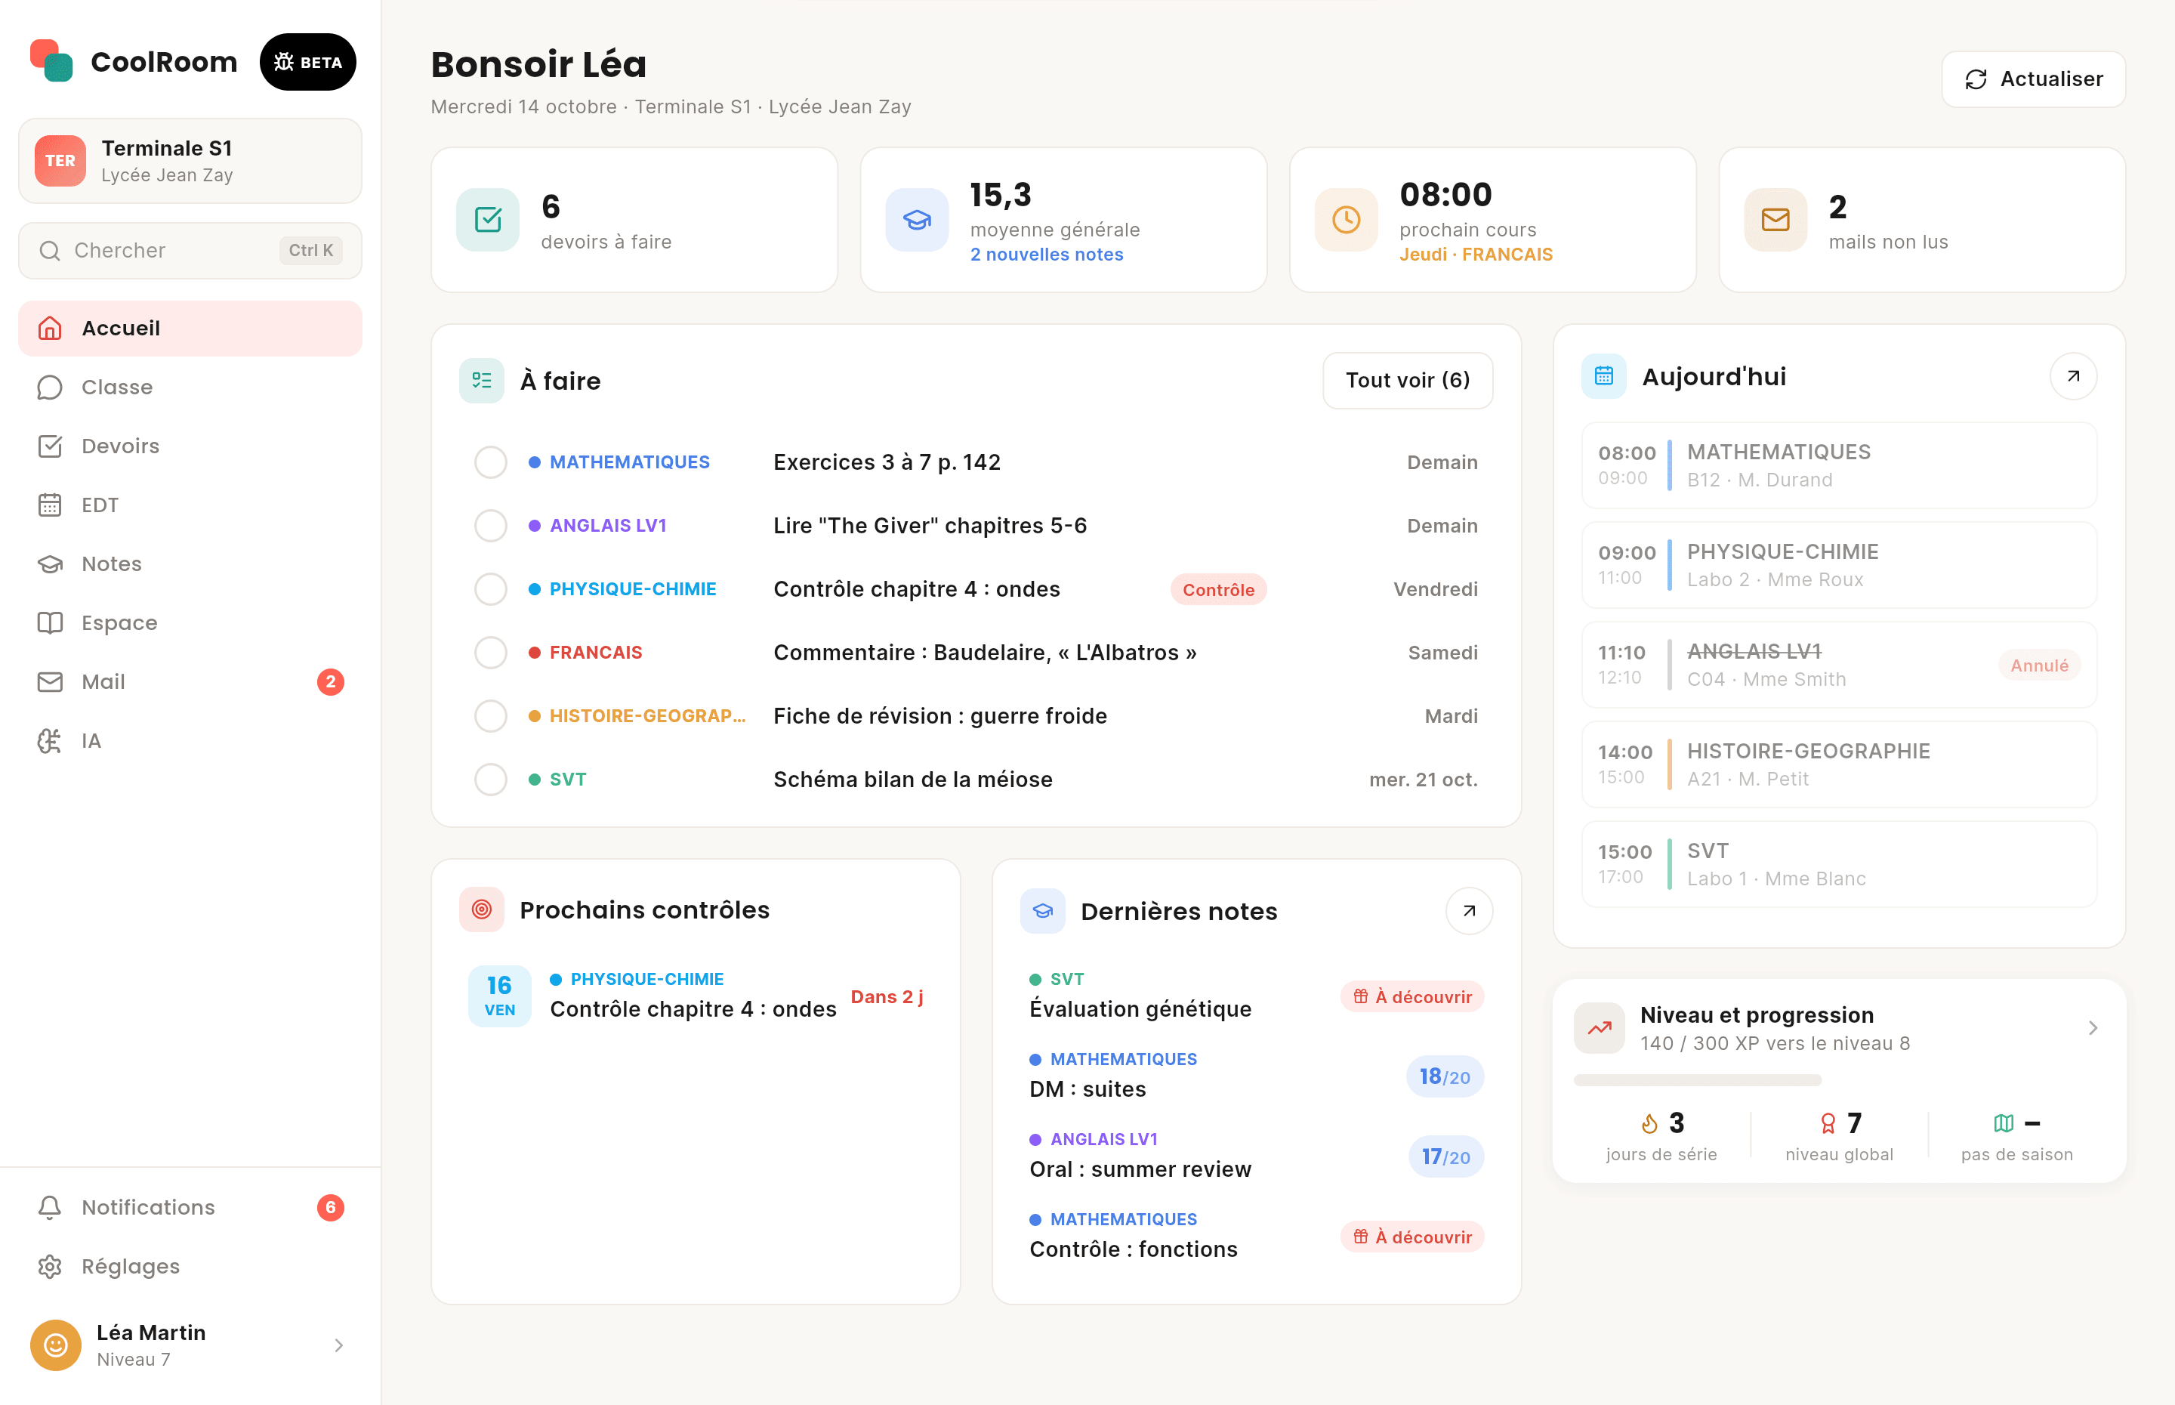Mark Schéma bilan de la méiose done

coord(491,780)
